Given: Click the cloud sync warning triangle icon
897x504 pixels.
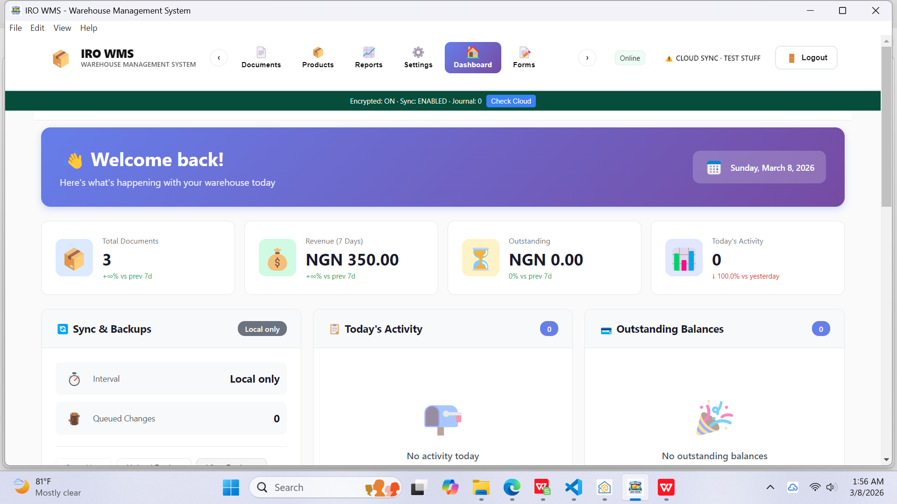Looking at the screenshot, I should [x=669, y=58].
